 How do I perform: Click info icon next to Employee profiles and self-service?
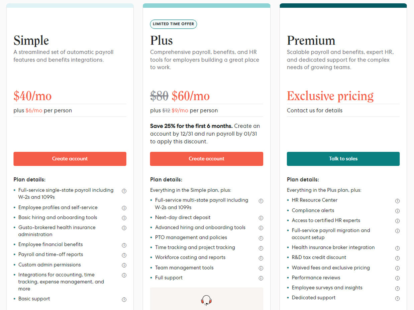(124, 208)
